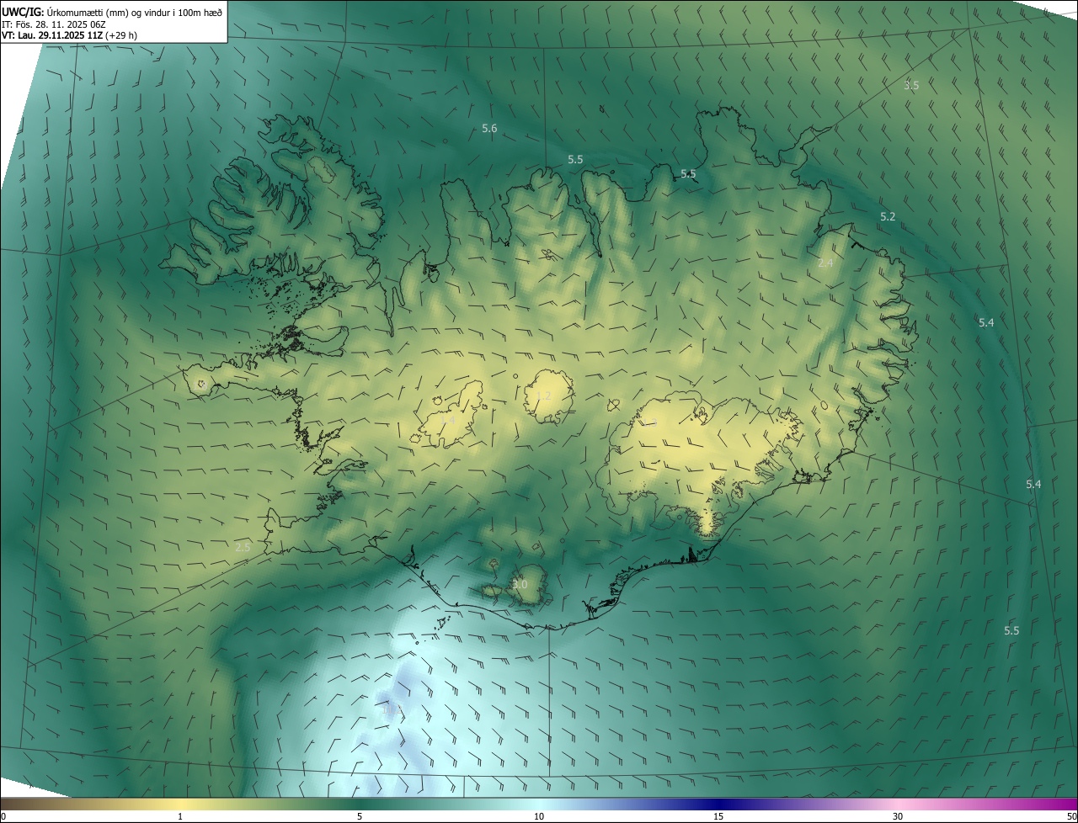Click the 10 mm tick on the colour scale

point(539,816)
